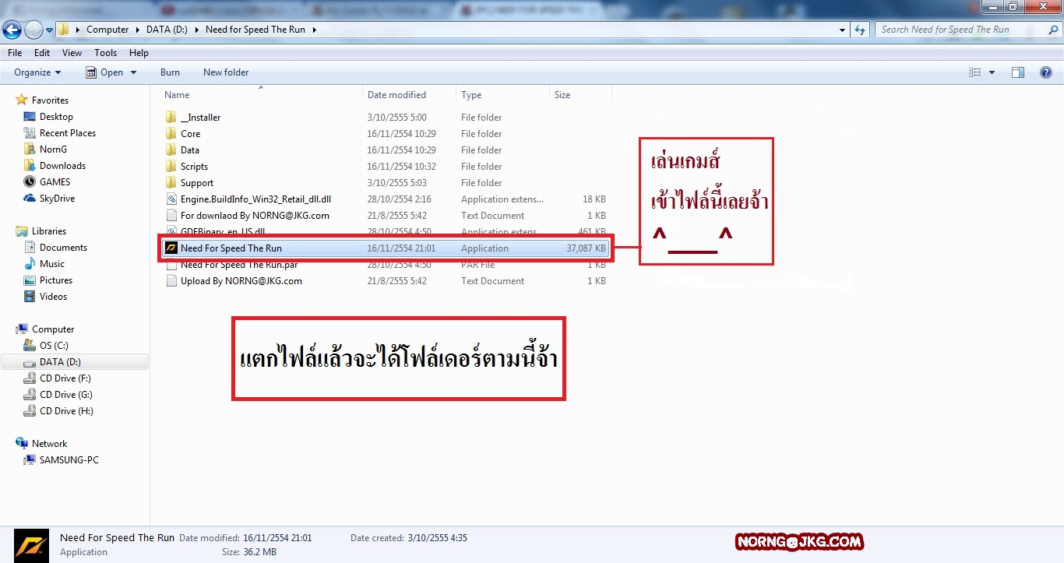Select CD Drive (H:) in navigation pane
Screen dimensions: 1064x563
[66, 411]
